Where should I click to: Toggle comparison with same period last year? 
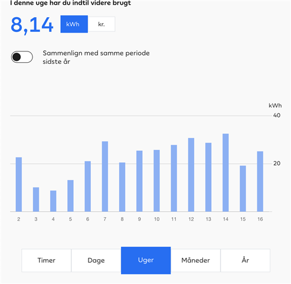22,57
